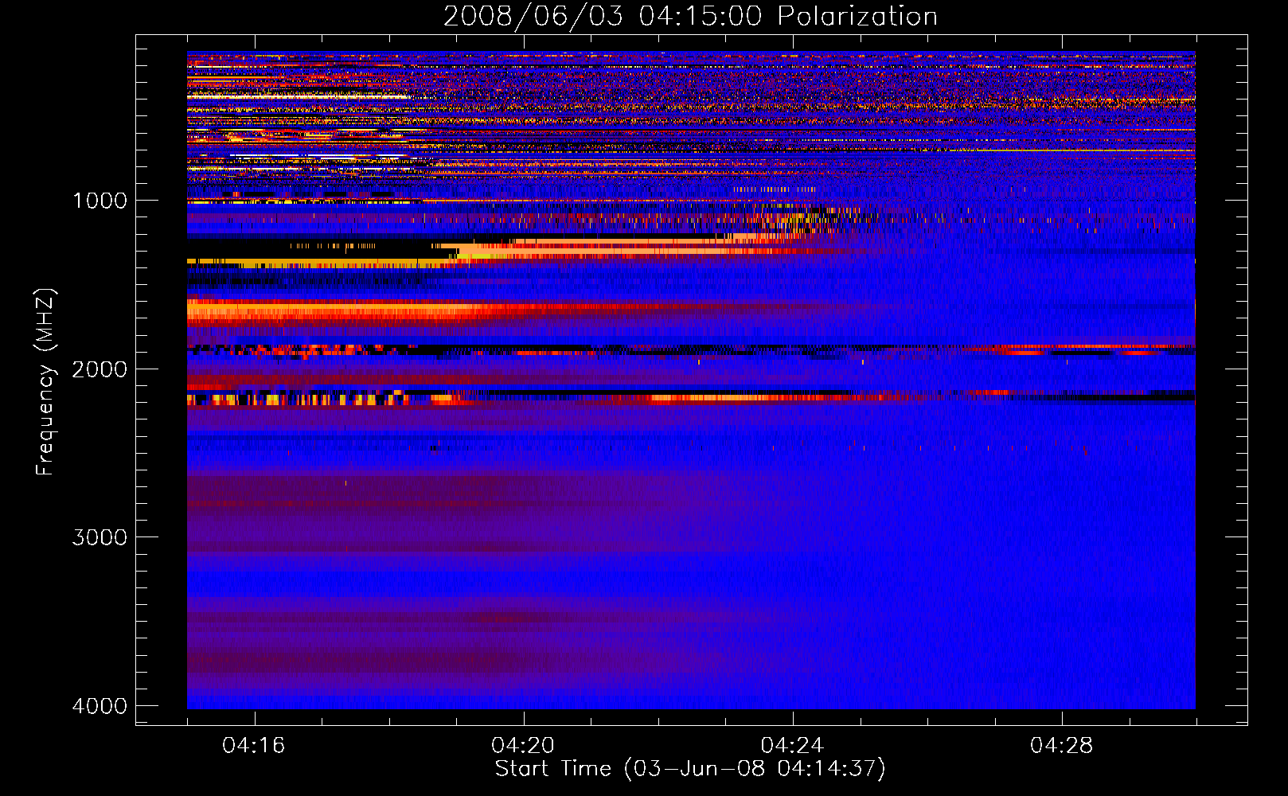This screenshot has width=1288, height=796.
Task: Click the 'Frequency (MHZ)' axis label
Action: pyautogui.click(x=45, y=381)
